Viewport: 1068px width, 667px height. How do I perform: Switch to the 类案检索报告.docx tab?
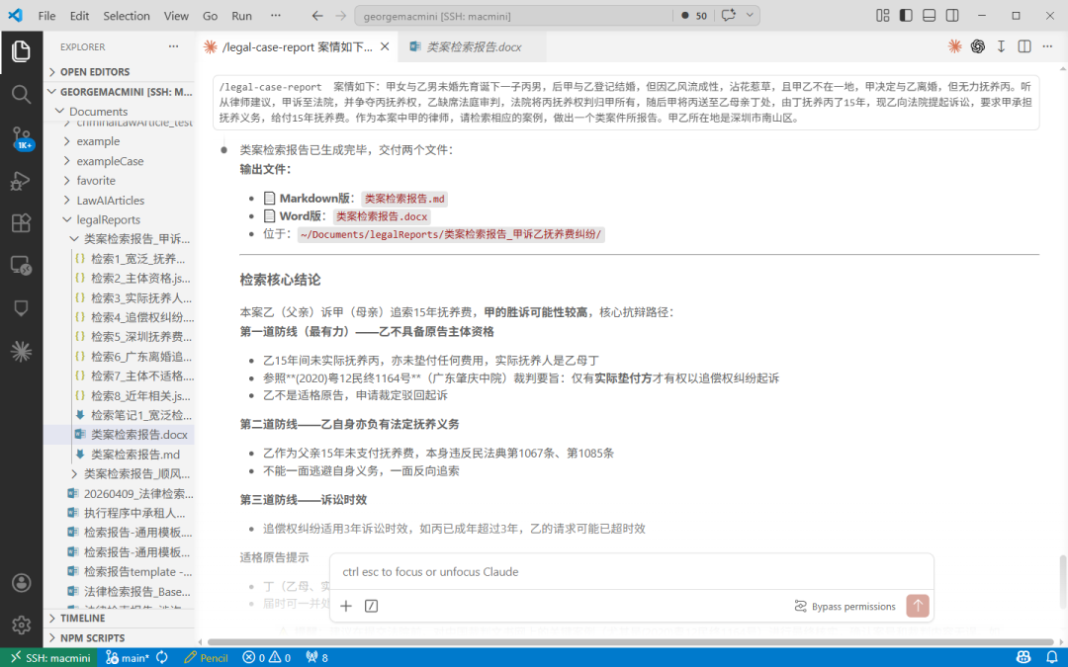click(x=474, y=47)
